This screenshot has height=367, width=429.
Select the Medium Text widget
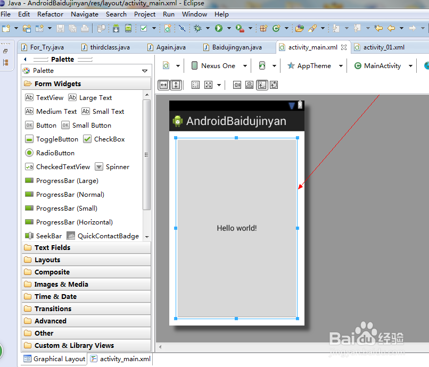(51, 112)
